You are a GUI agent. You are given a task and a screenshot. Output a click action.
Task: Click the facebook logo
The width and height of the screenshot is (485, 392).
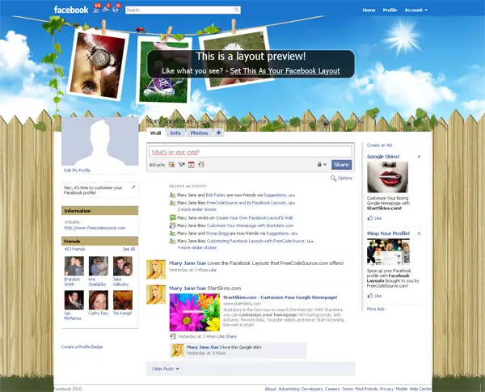coord(71,10)
